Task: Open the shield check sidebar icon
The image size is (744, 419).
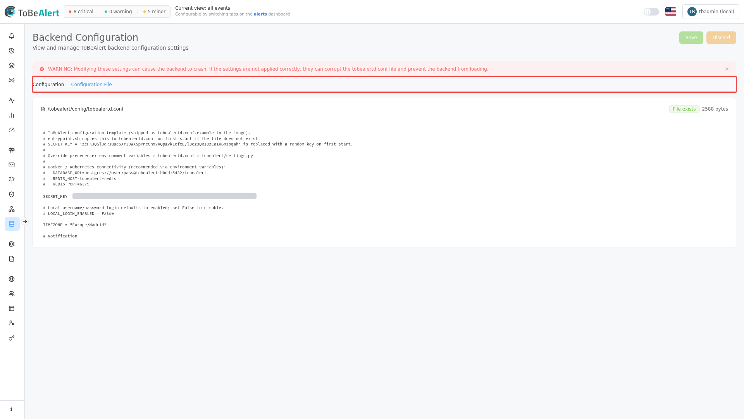Action: (12, 194)
